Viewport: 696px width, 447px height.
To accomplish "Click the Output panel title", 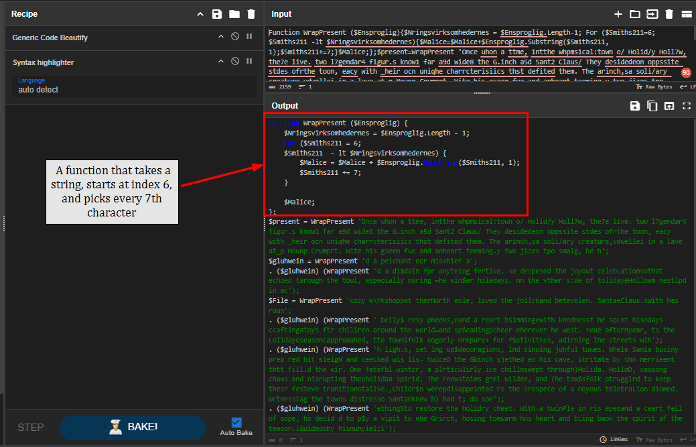I will pyautogui.click(x=285, y=106).
